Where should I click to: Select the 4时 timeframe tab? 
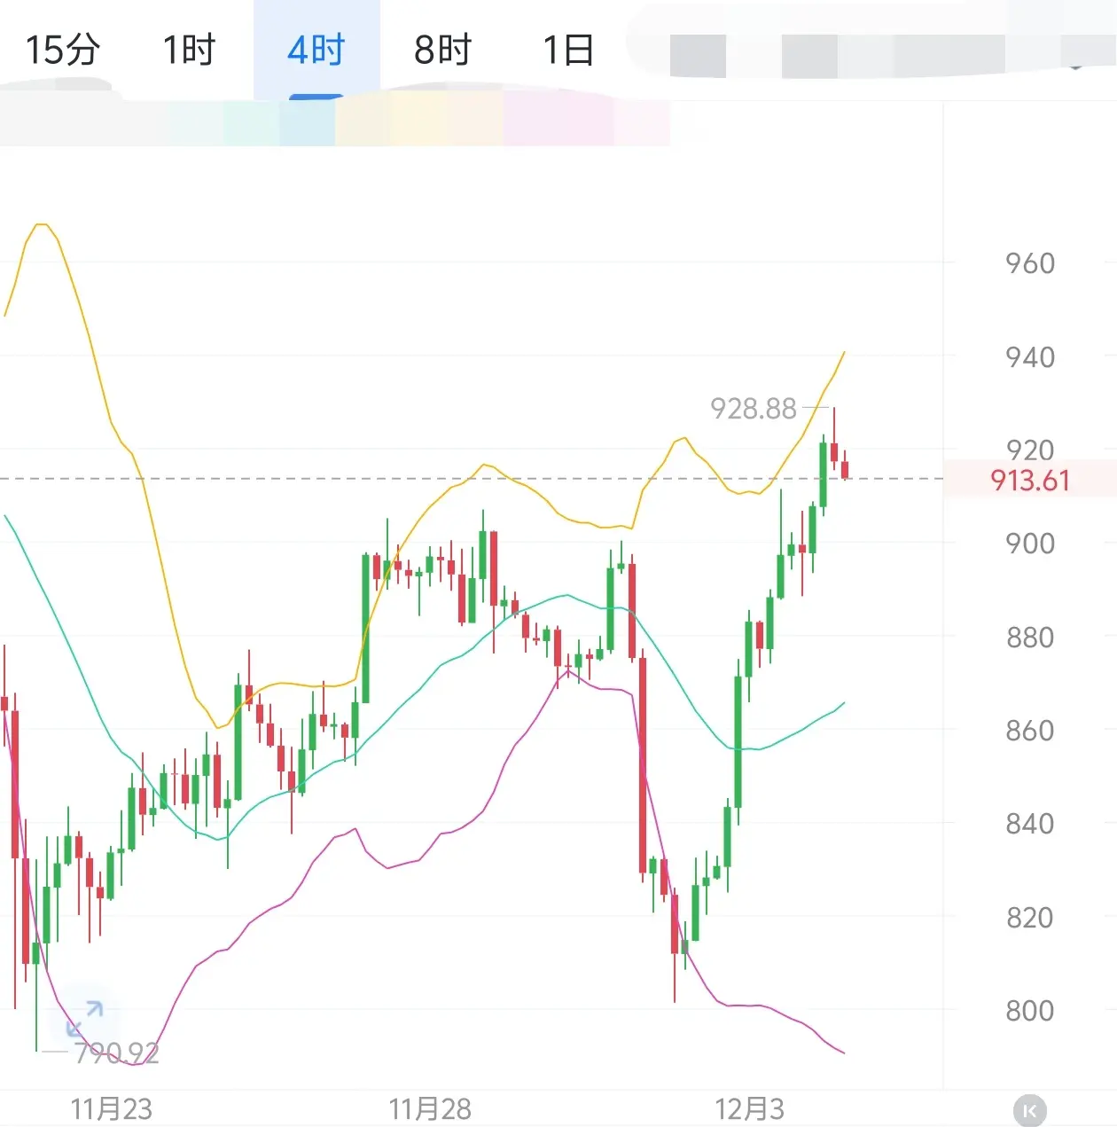point(316,50)
